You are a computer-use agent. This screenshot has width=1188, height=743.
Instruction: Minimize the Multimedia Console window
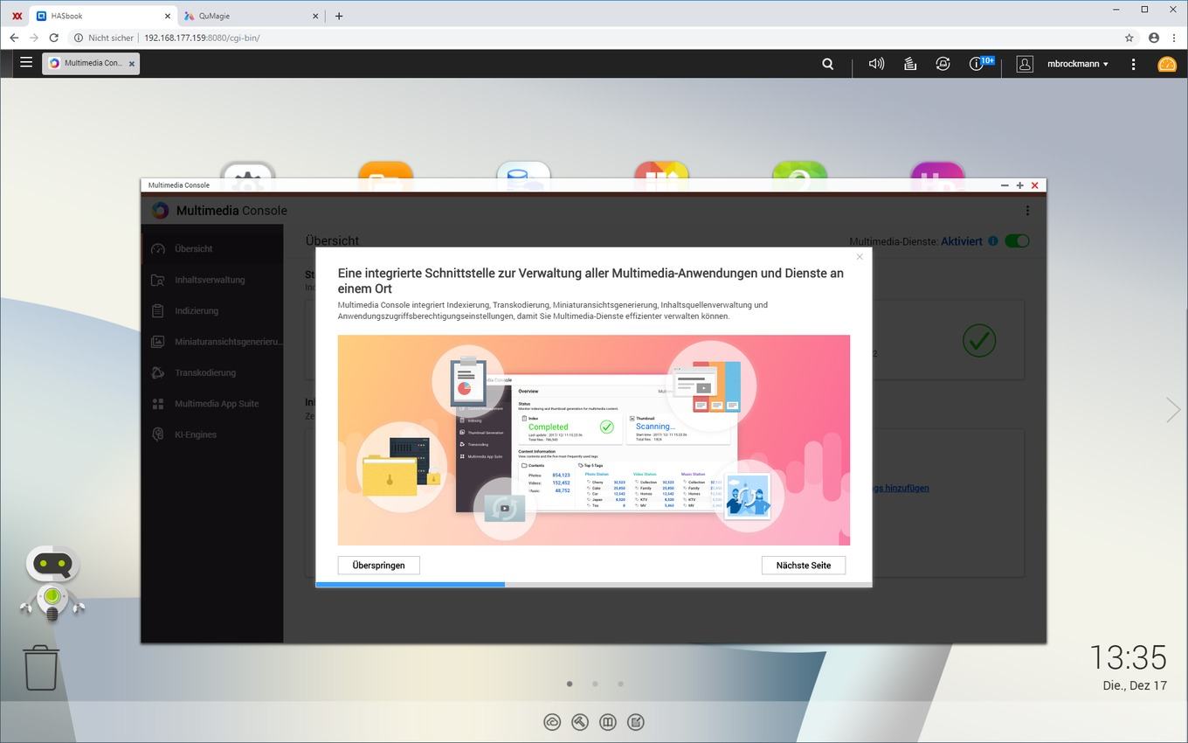1005,185
